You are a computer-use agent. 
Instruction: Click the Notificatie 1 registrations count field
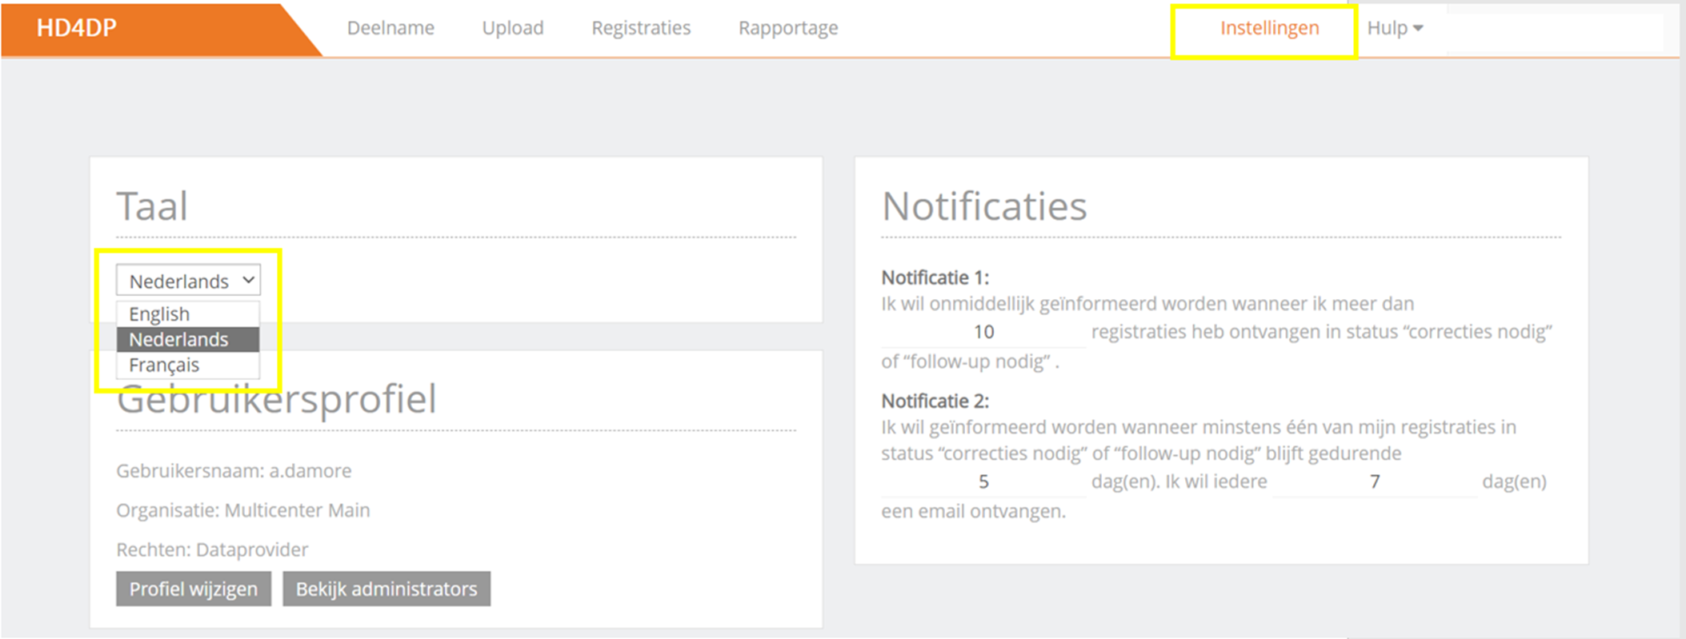983,332
